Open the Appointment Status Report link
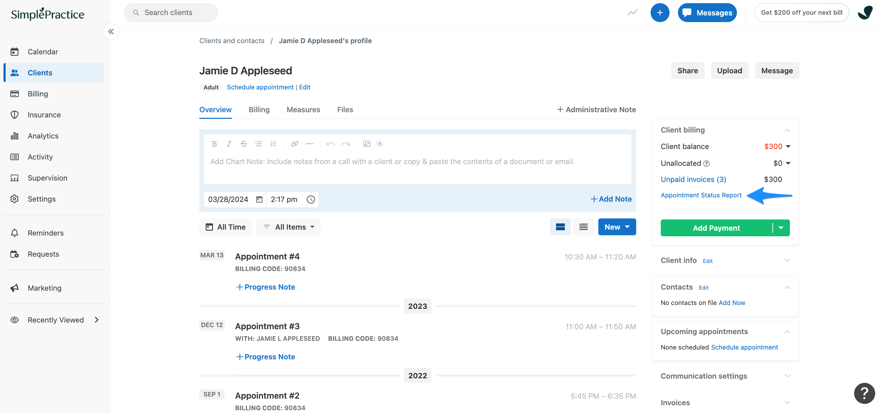Image resolution: width=885 pixels, height=413 pixels. click(x=700, y=195)
